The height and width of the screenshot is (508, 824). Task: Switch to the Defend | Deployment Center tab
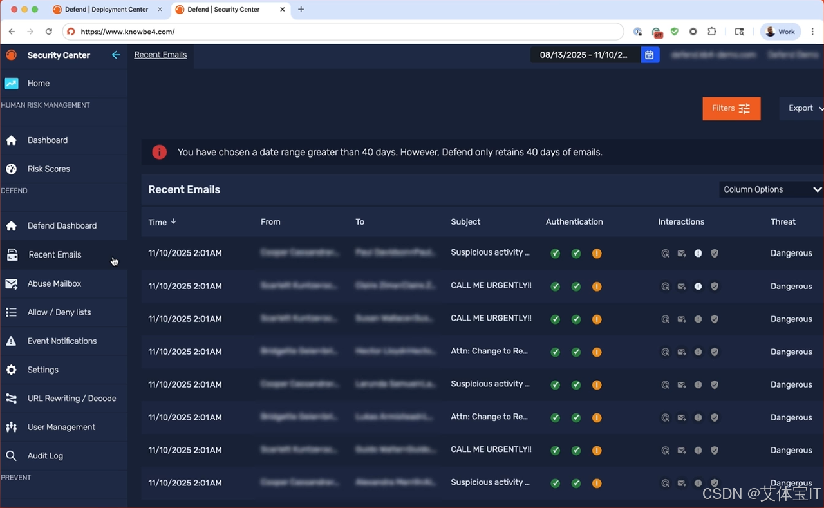106,10
